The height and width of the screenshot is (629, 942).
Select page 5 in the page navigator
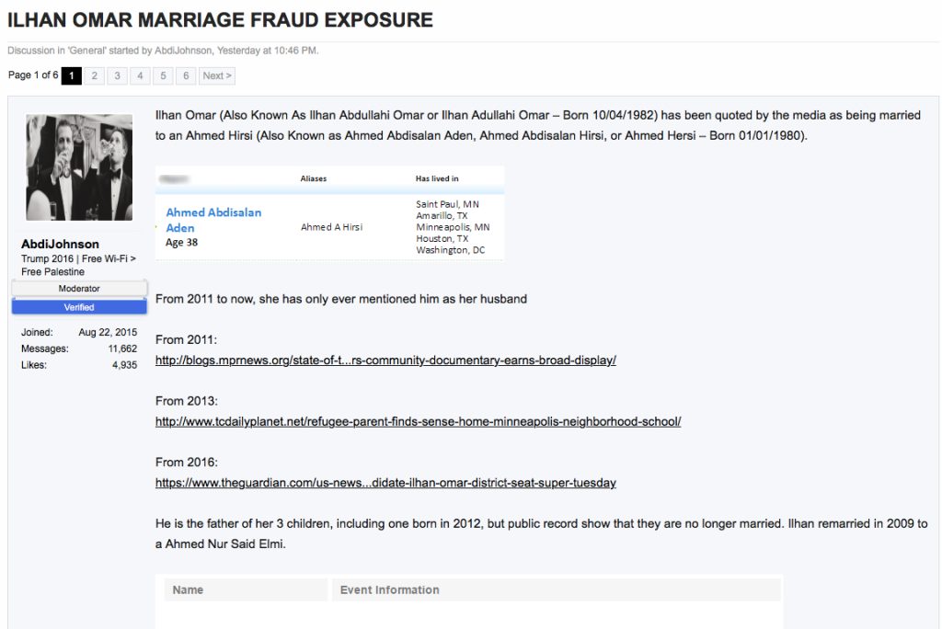pos(163,75)
